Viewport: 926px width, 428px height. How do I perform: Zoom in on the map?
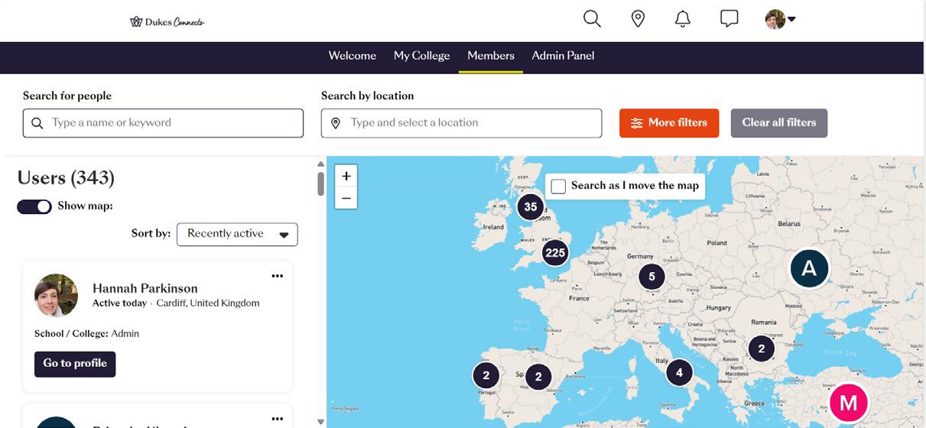click(346, 176)
